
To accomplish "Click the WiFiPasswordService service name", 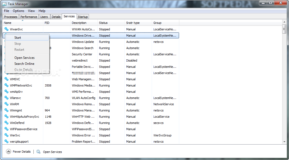I will point(24,129).
